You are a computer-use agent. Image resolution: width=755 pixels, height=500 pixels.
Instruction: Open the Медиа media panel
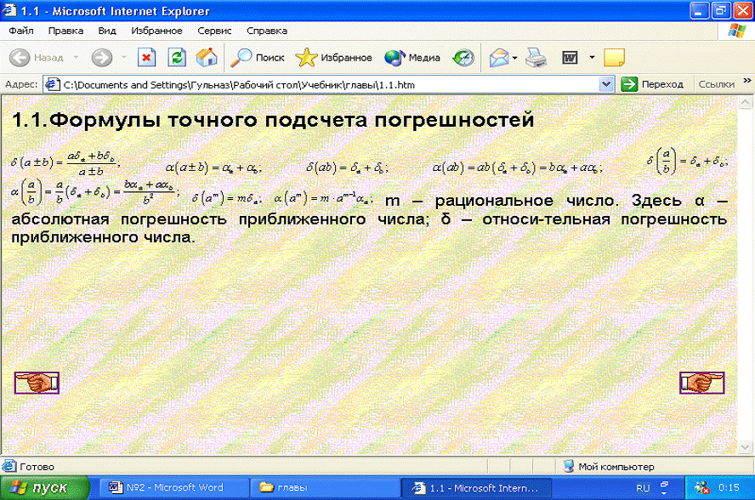(x=412, y=58)
